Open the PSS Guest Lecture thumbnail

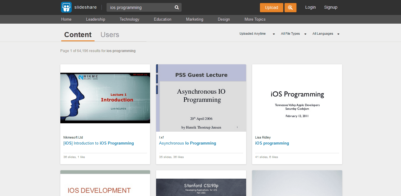point(201,98)
